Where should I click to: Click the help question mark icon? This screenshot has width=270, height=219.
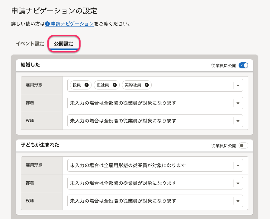click(47, 24)
